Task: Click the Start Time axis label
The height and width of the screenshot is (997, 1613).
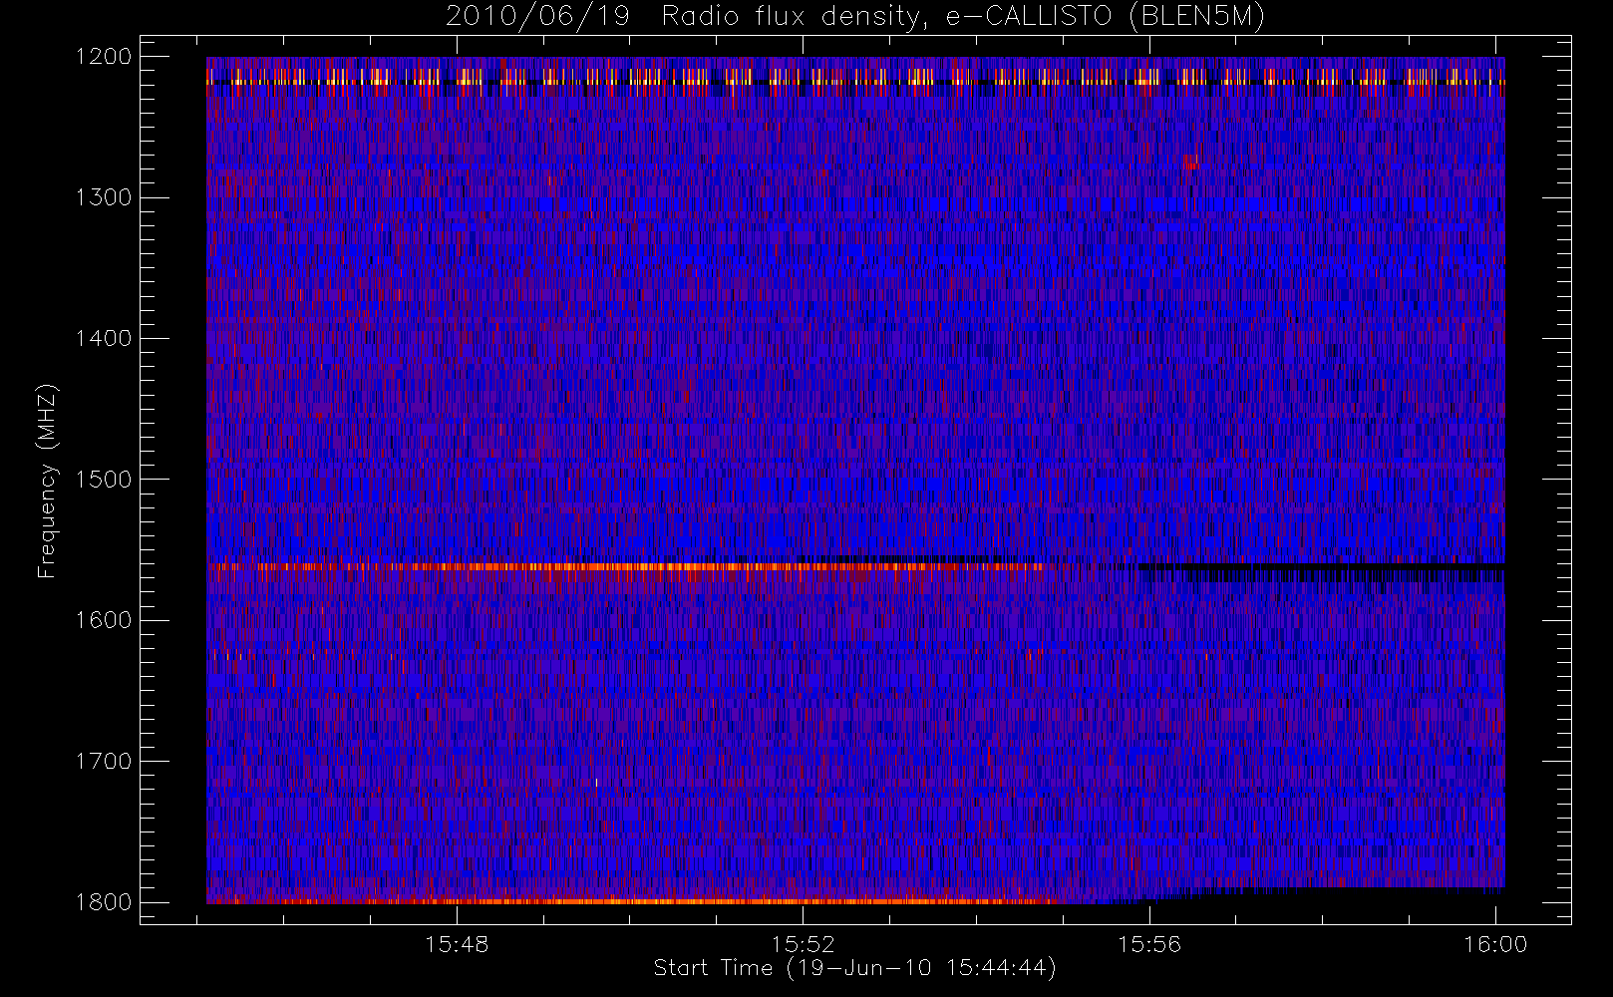Action: [854, 968]
